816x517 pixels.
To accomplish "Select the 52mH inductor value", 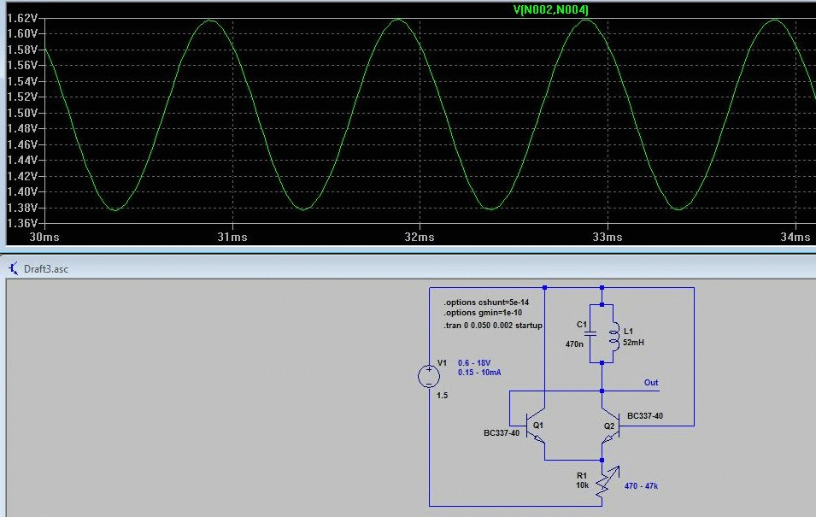I will (633, 343).
